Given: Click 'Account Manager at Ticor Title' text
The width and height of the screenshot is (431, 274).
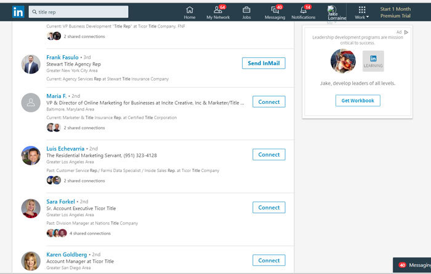Looking at the screenshot, I should point(80,261).
